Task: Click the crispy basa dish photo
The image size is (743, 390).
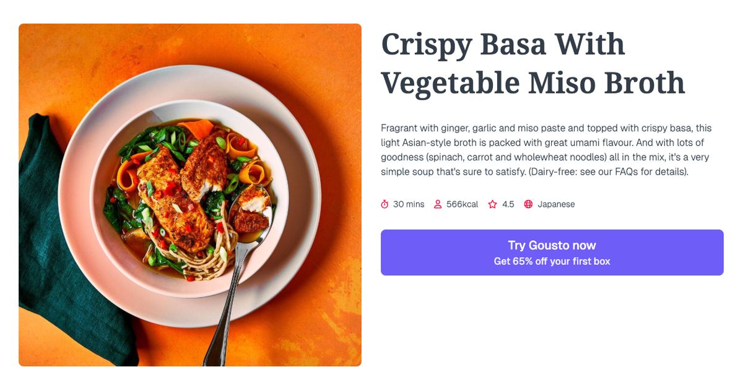Action: point(189,194)
